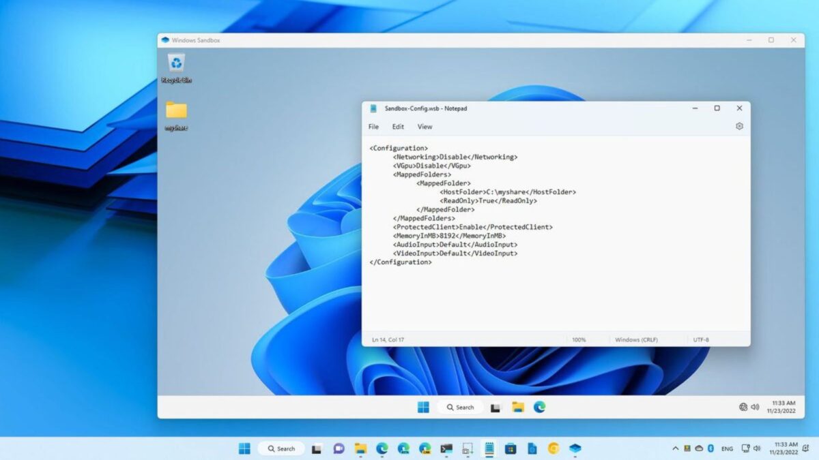Image resolution: width=819 pixels, height=460 pixels.
Task: Open the File menu in Notepad
Action: tap(373, 126)
